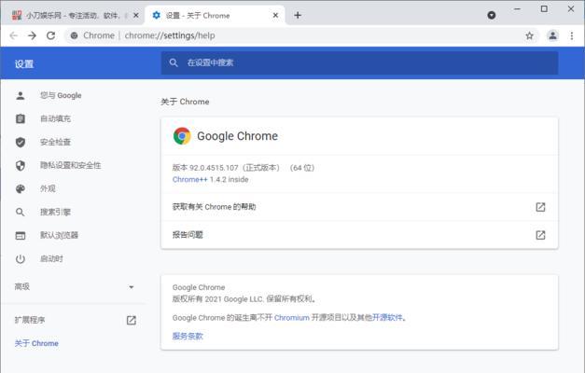This screenshot has width=585, height=373.
Task: Open the 报告问题 row
Action: [x=359, y=235]
